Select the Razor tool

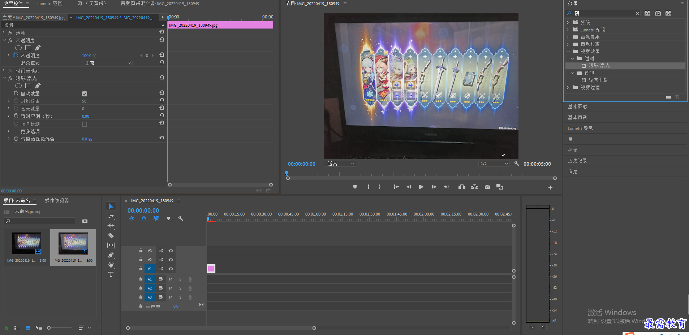[x=111, y=235]
